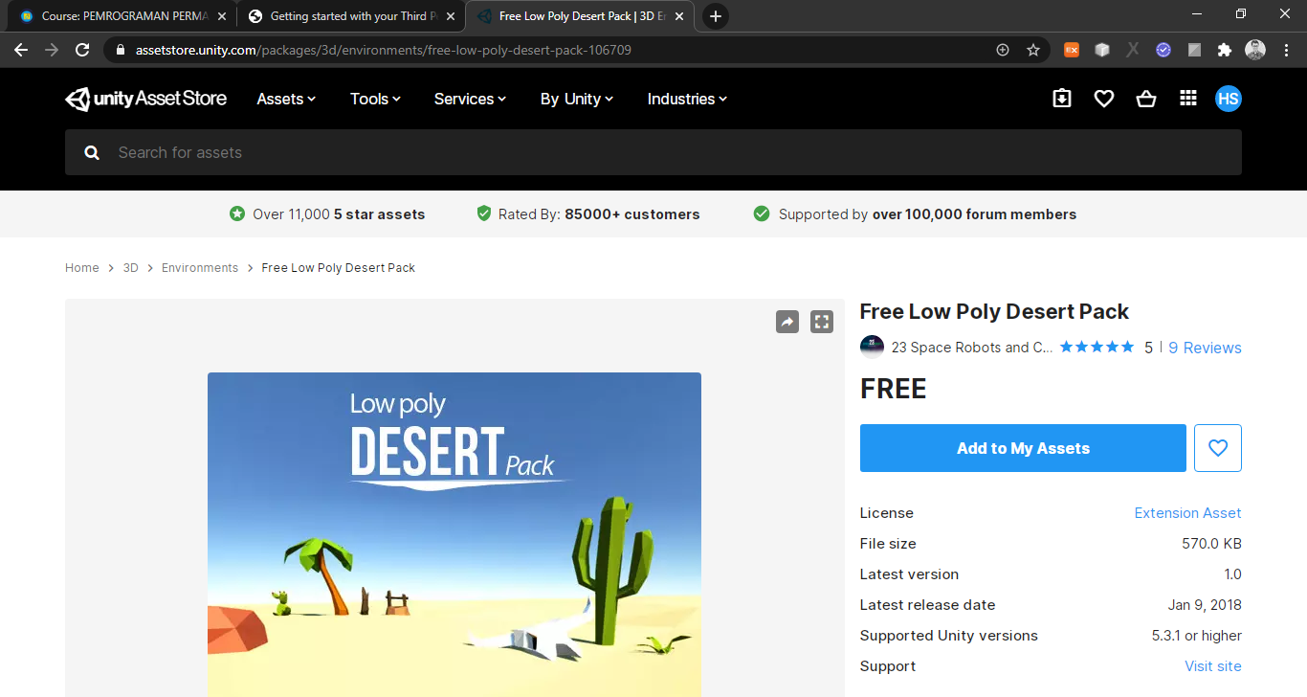Screen dimensions: 1307x697
Task: Select the Free Low Poly Desert Pack tab
Action: (580, 16)
